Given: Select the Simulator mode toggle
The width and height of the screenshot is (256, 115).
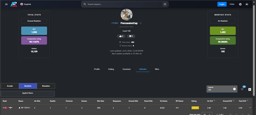Looking at the screenshot, I should click(46, 86).
